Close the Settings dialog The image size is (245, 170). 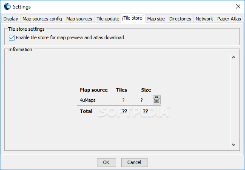(x=238, y=6)
